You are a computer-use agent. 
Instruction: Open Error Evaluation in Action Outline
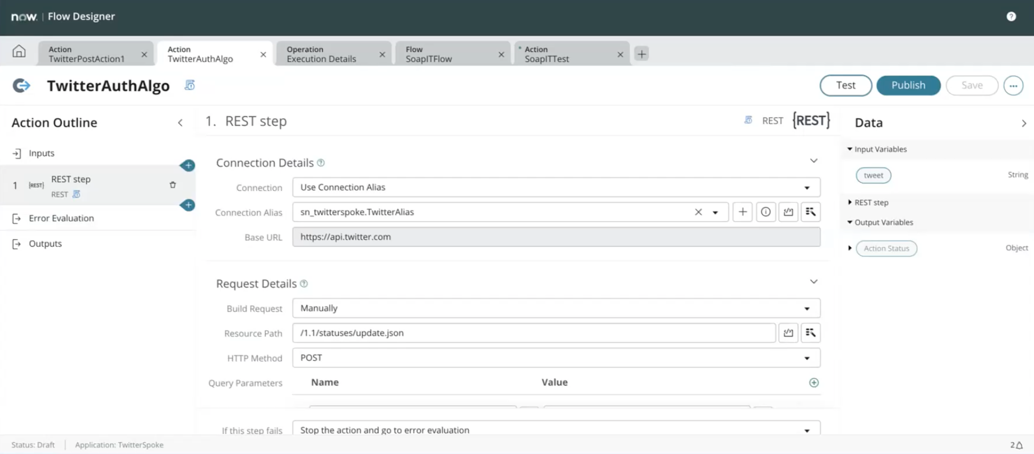coord(61,218)
